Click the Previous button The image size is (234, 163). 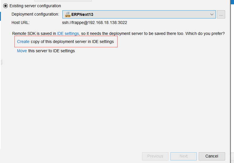point(155,156)
